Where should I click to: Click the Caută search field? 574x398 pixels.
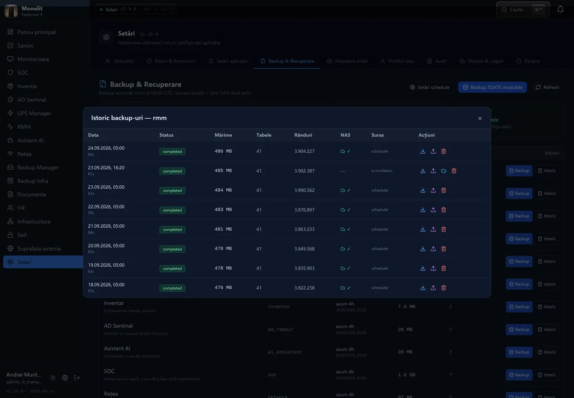523,9
